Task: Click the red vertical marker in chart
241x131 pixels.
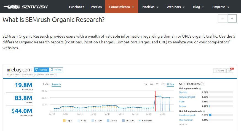Action: pos(155,101)
